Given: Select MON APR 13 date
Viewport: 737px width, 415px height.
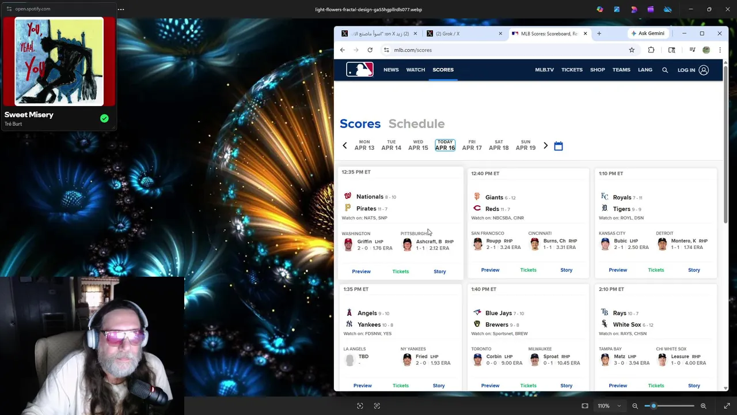Looking at the screenshot, I should click(364, 145).
